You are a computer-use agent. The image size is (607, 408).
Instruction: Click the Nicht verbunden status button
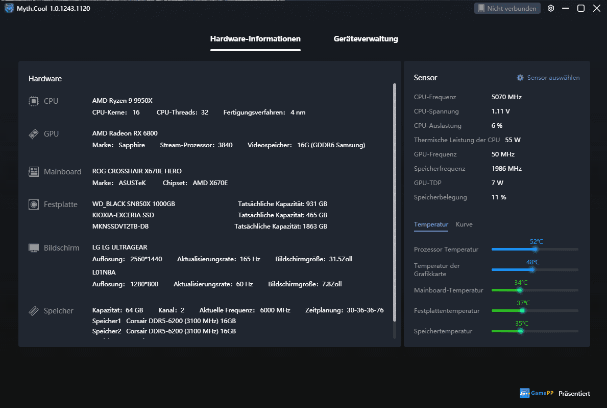tap(507, 8)
